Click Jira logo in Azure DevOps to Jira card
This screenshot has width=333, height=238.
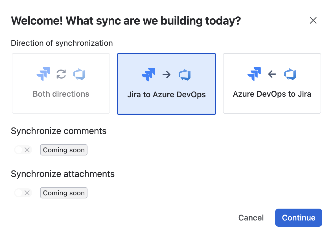click(255, 74)
